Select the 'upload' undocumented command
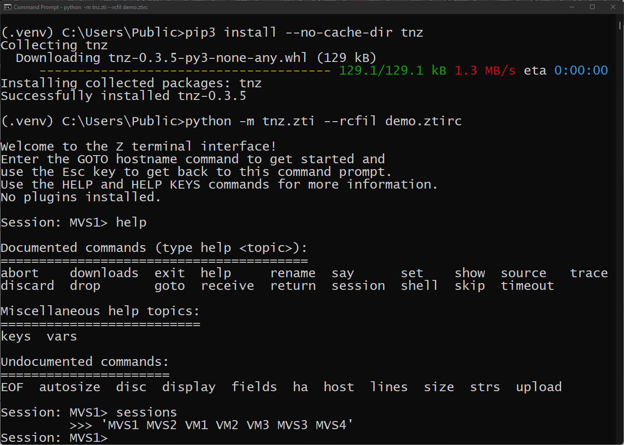The width and height of the screenshot is (624, 445). pos(538,387)
